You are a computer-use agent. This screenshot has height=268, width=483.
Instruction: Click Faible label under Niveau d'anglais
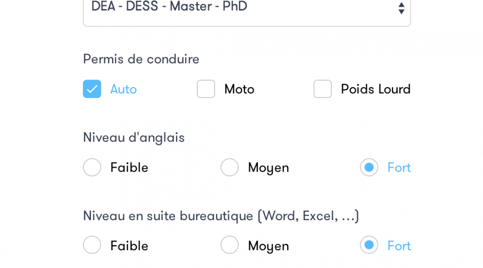click(x=129, y=167)
